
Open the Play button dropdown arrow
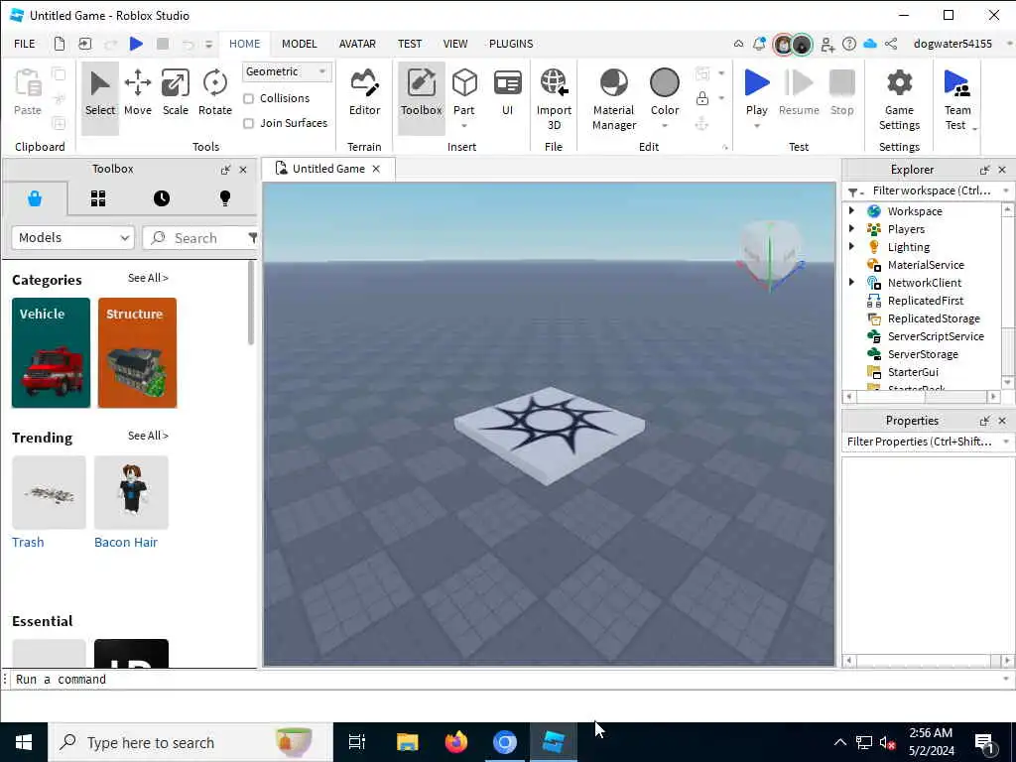coord(756,126)
